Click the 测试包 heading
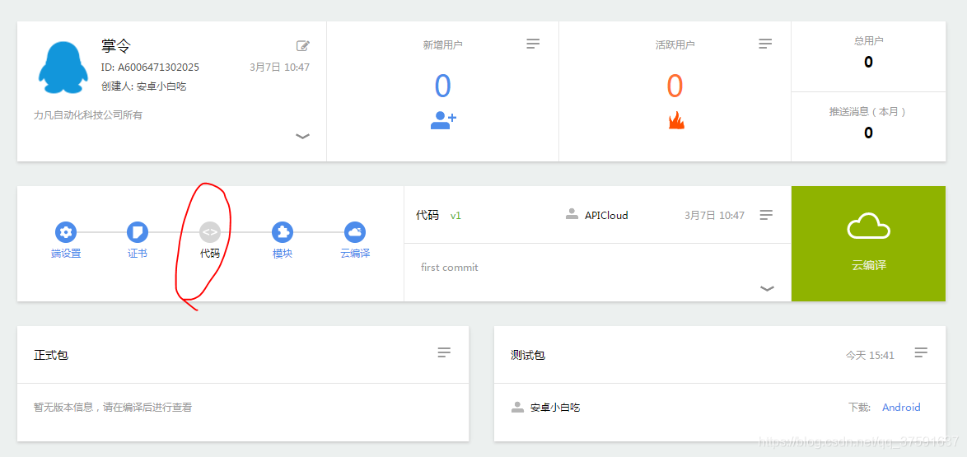The height and width of the screenshot is (457, 967). [x=528, y=355]
